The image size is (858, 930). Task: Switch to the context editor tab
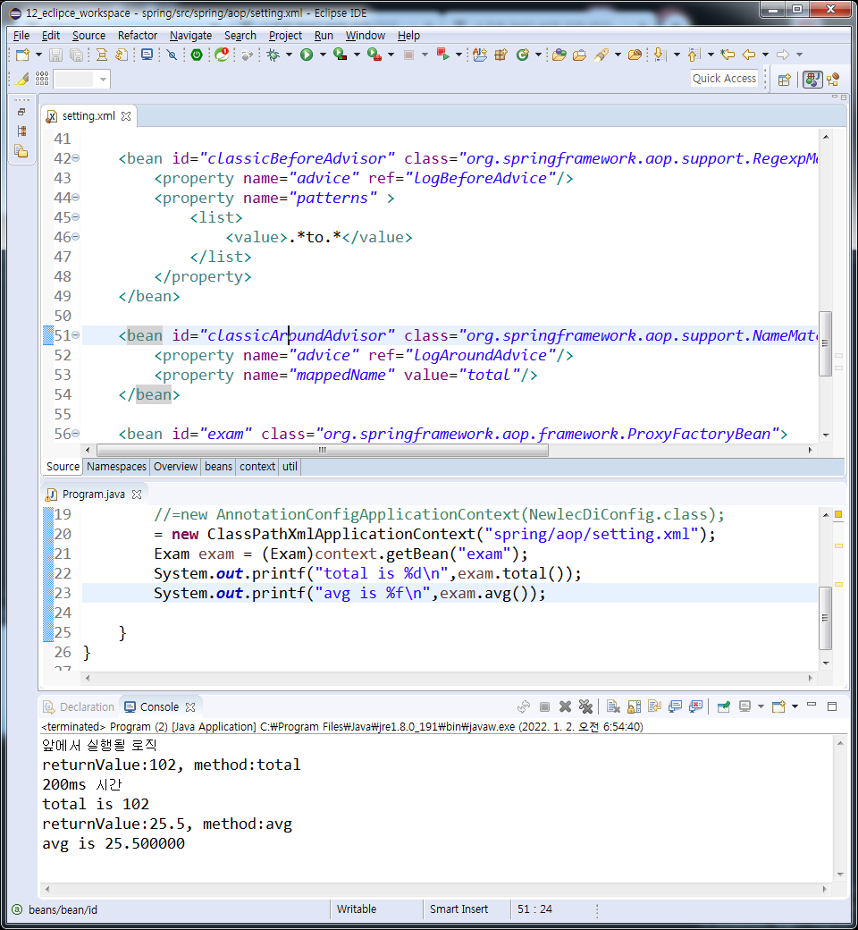coord(257,467)
